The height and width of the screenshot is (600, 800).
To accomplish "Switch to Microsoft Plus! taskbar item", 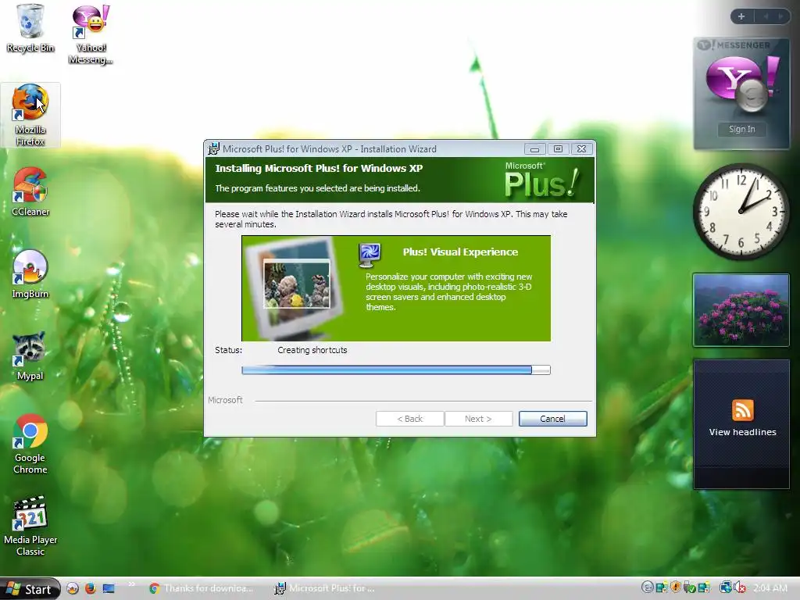I will (324, 588).
